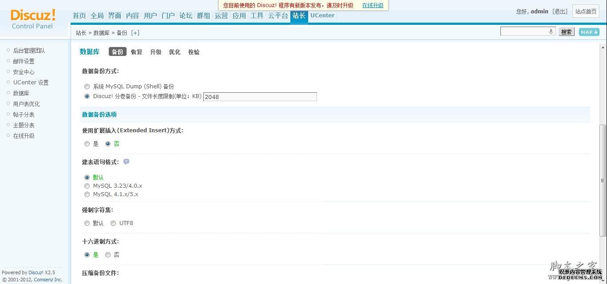Select UTF8 under 强制字符集

pos(113,223)
